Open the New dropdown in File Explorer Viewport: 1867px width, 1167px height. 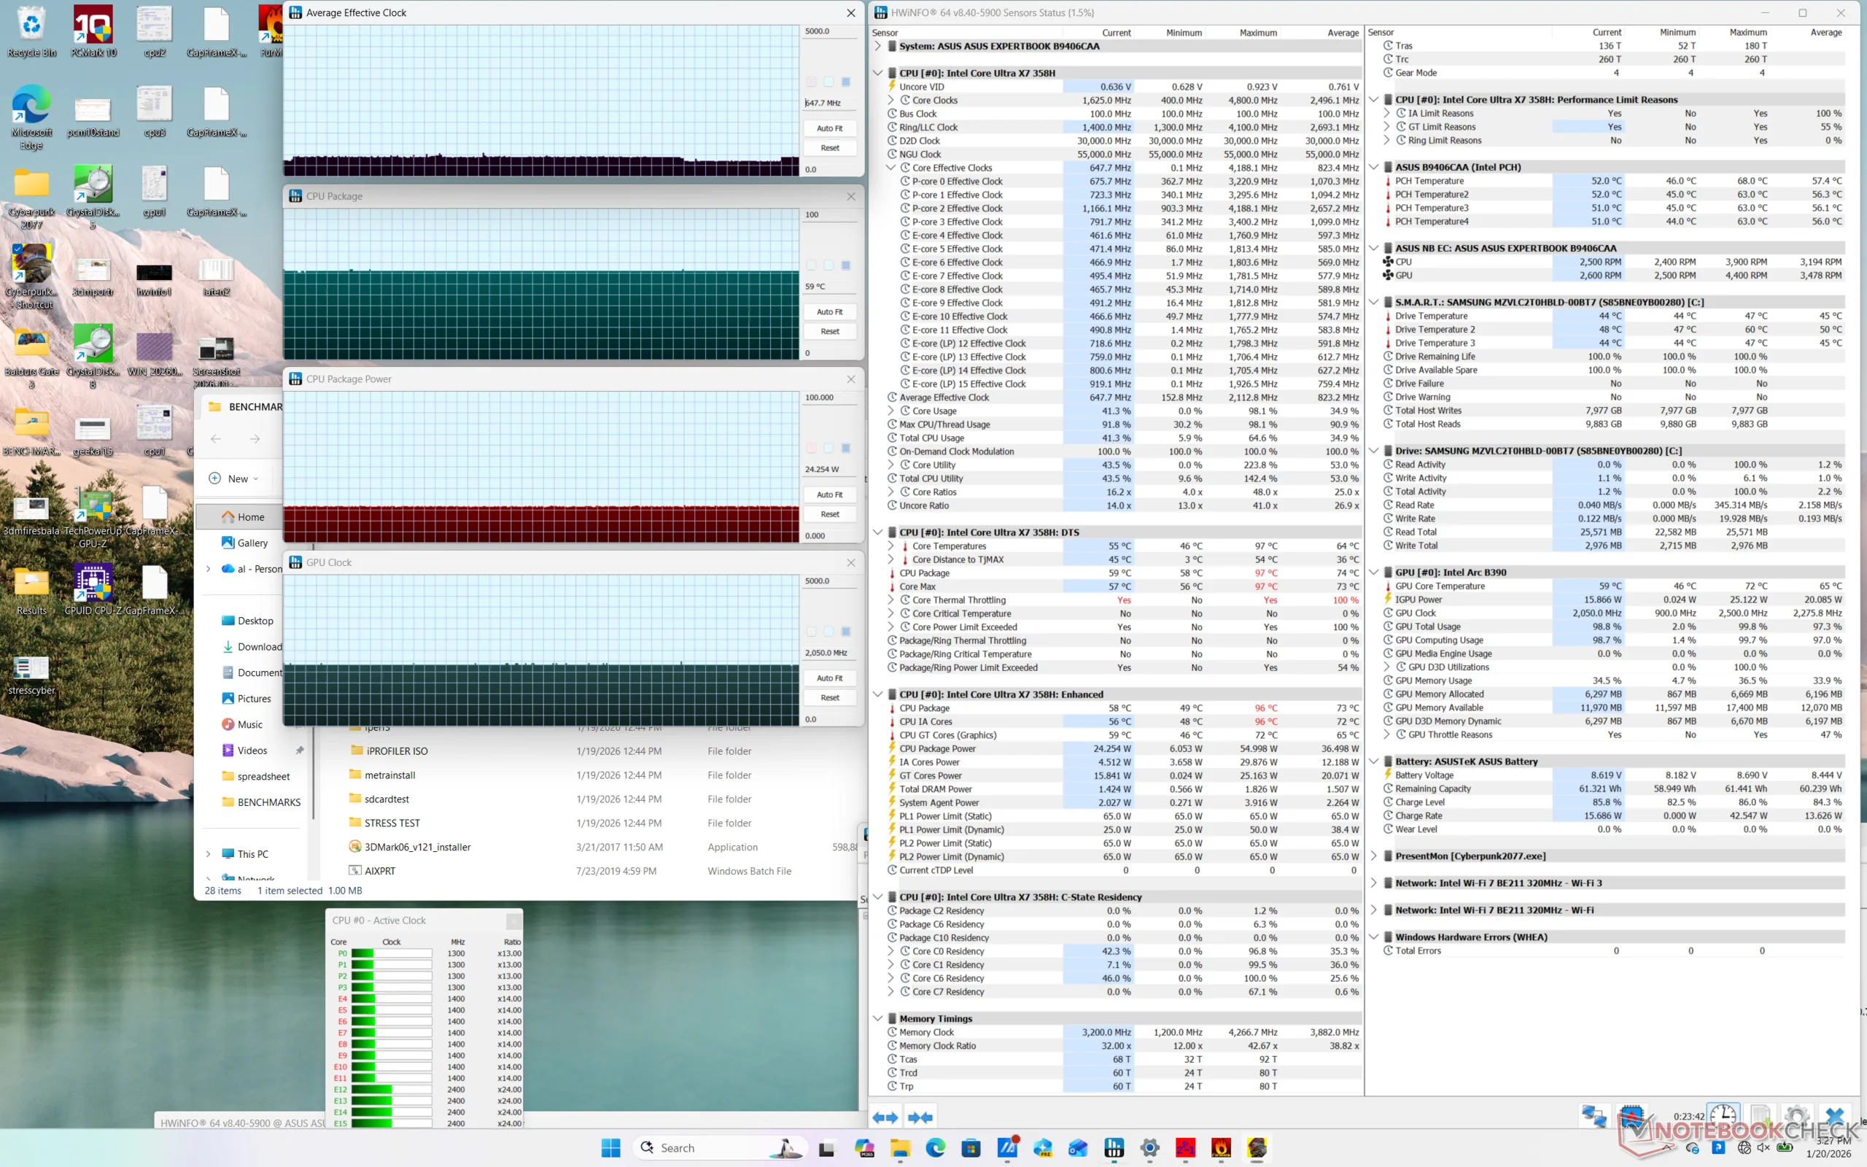click(235, 478)
